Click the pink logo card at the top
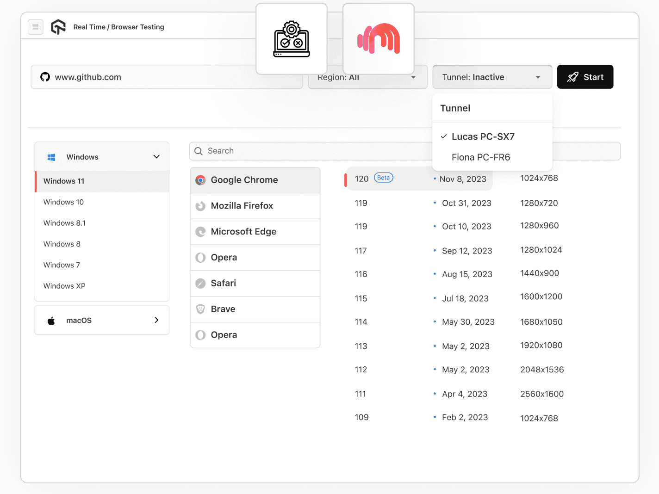 (378, 39)
